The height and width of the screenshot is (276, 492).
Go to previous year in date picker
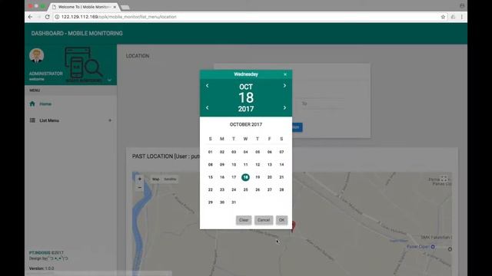[207, 107]
